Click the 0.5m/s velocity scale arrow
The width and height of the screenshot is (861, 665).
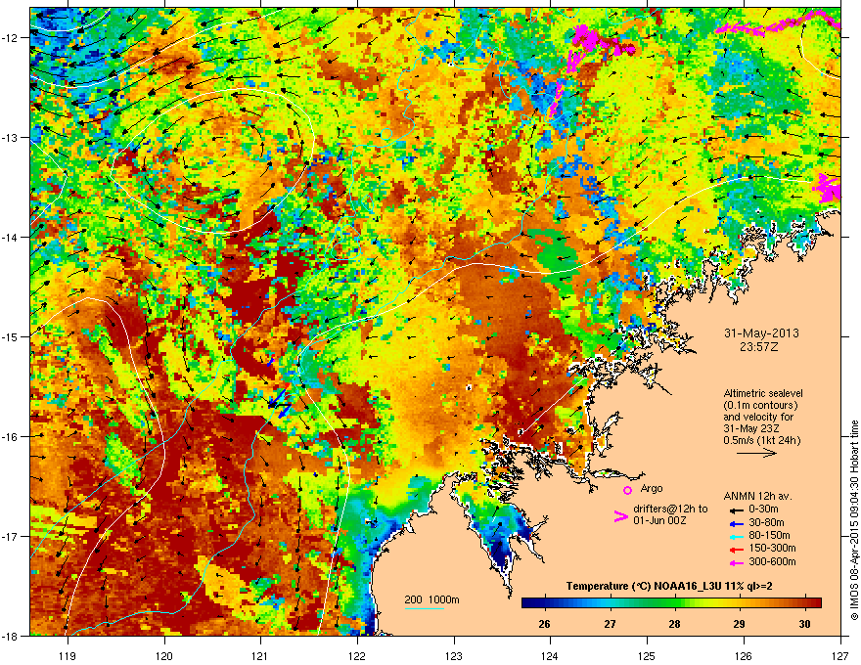coord(756,453)
